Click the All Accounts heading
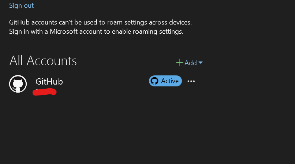The height and width of the screenshot is (164, 295). [x=43, y=61]
